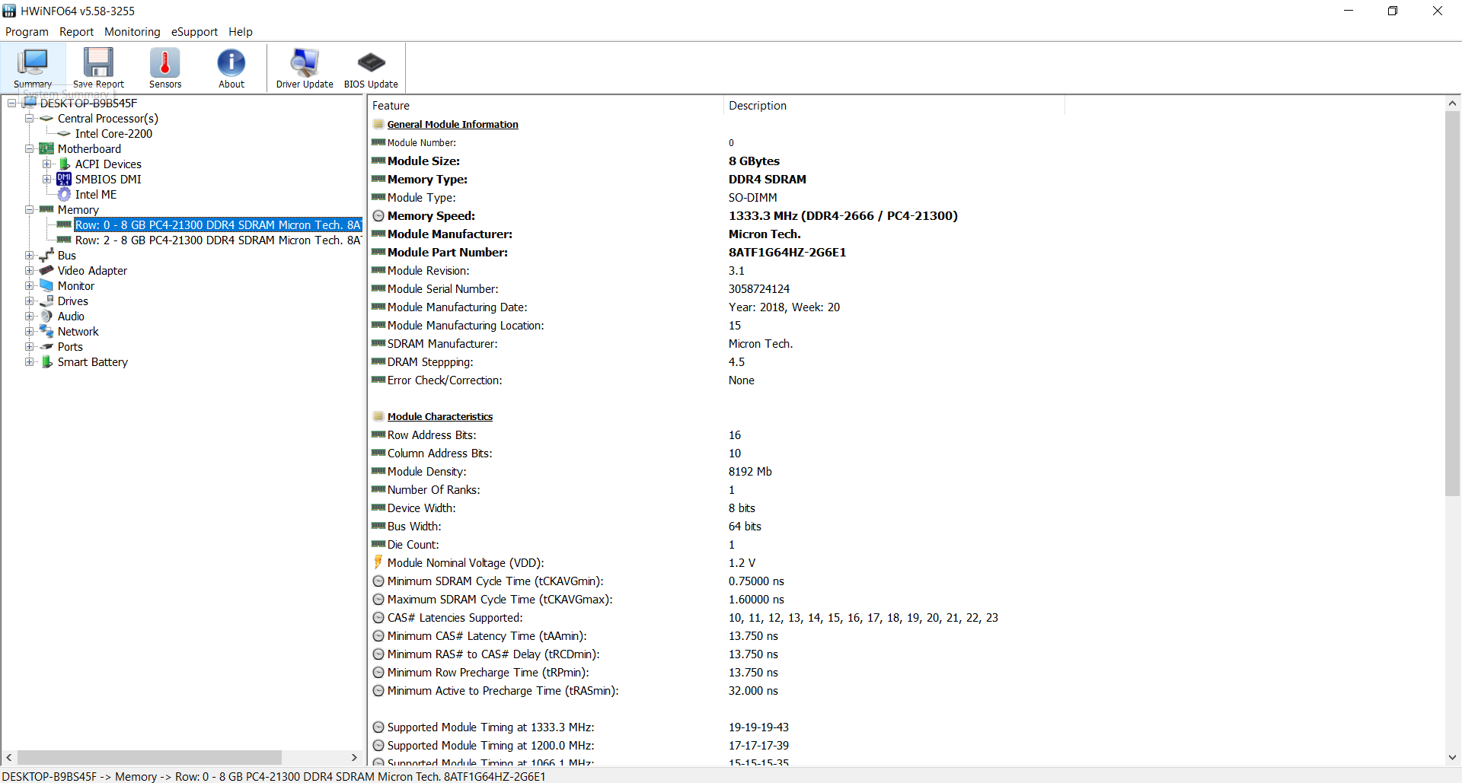Click the tree pane scroll left arrow
Image resolution: width=1462 pixels, height=783 pixels.
click(9, 757)
